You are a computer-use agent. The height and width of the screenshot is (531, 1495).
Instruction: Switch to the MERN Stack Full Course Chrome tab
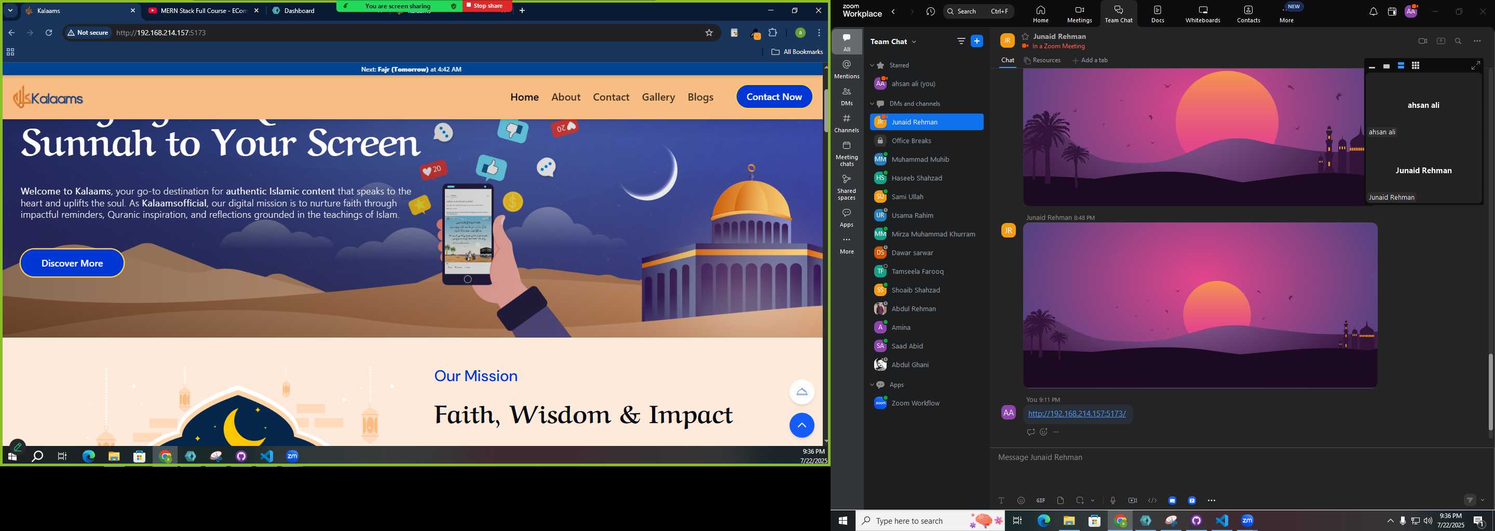click(203, 10)
